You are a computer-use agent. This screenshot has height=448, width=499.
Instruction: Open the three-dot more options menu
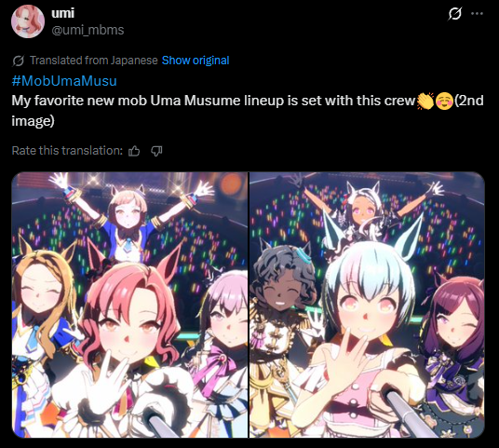pos(477,14)
